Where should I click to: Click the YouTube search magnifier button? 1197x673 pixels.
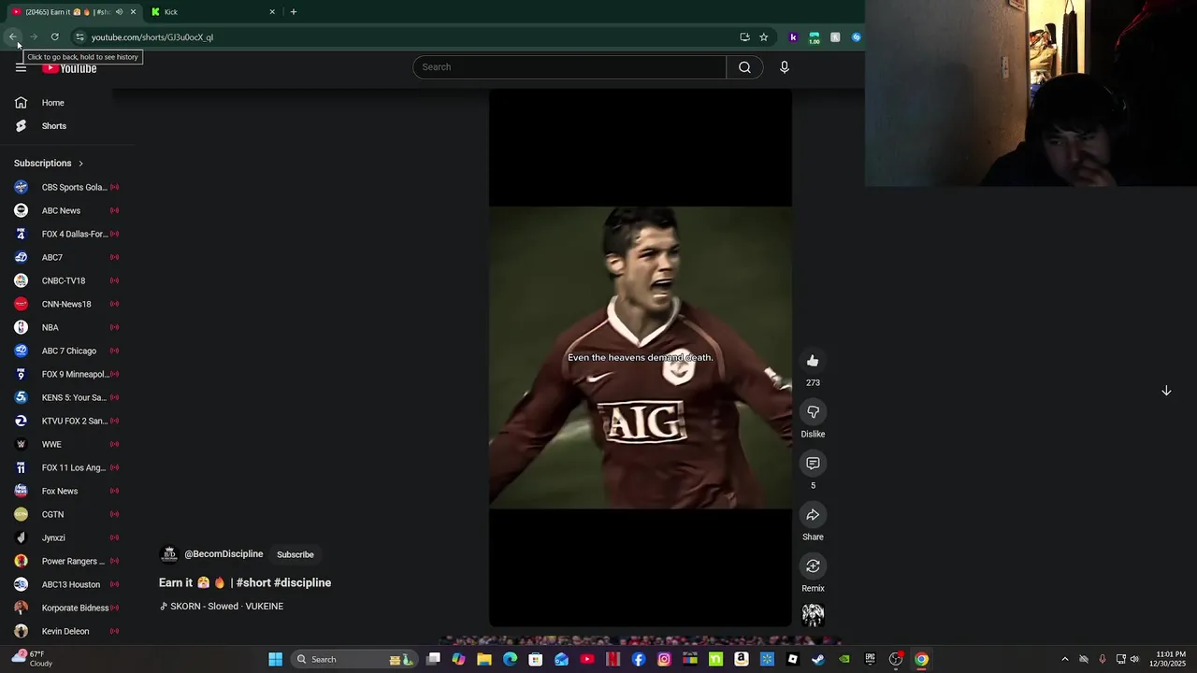pos(744,67)
